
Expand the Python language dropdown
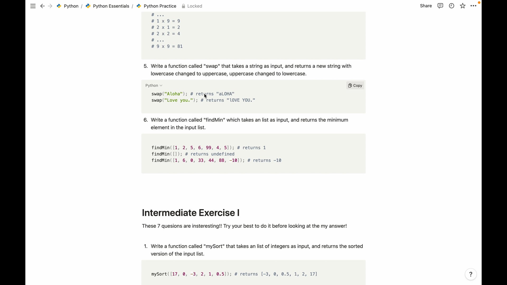(154, 85)
